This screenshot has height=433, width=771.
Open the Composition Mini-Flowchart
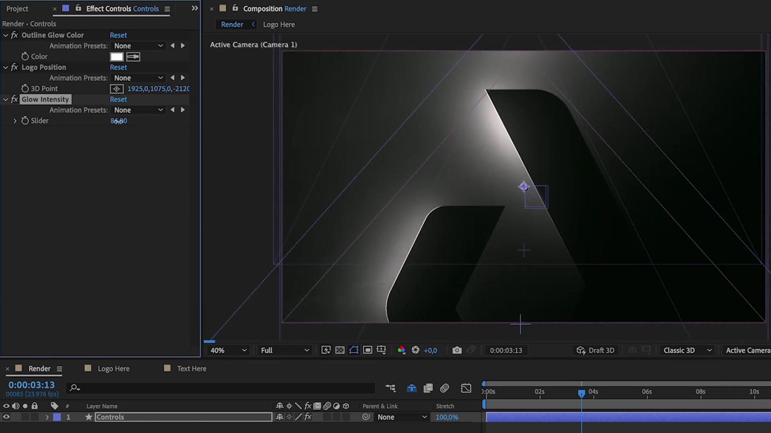[390, 388]
